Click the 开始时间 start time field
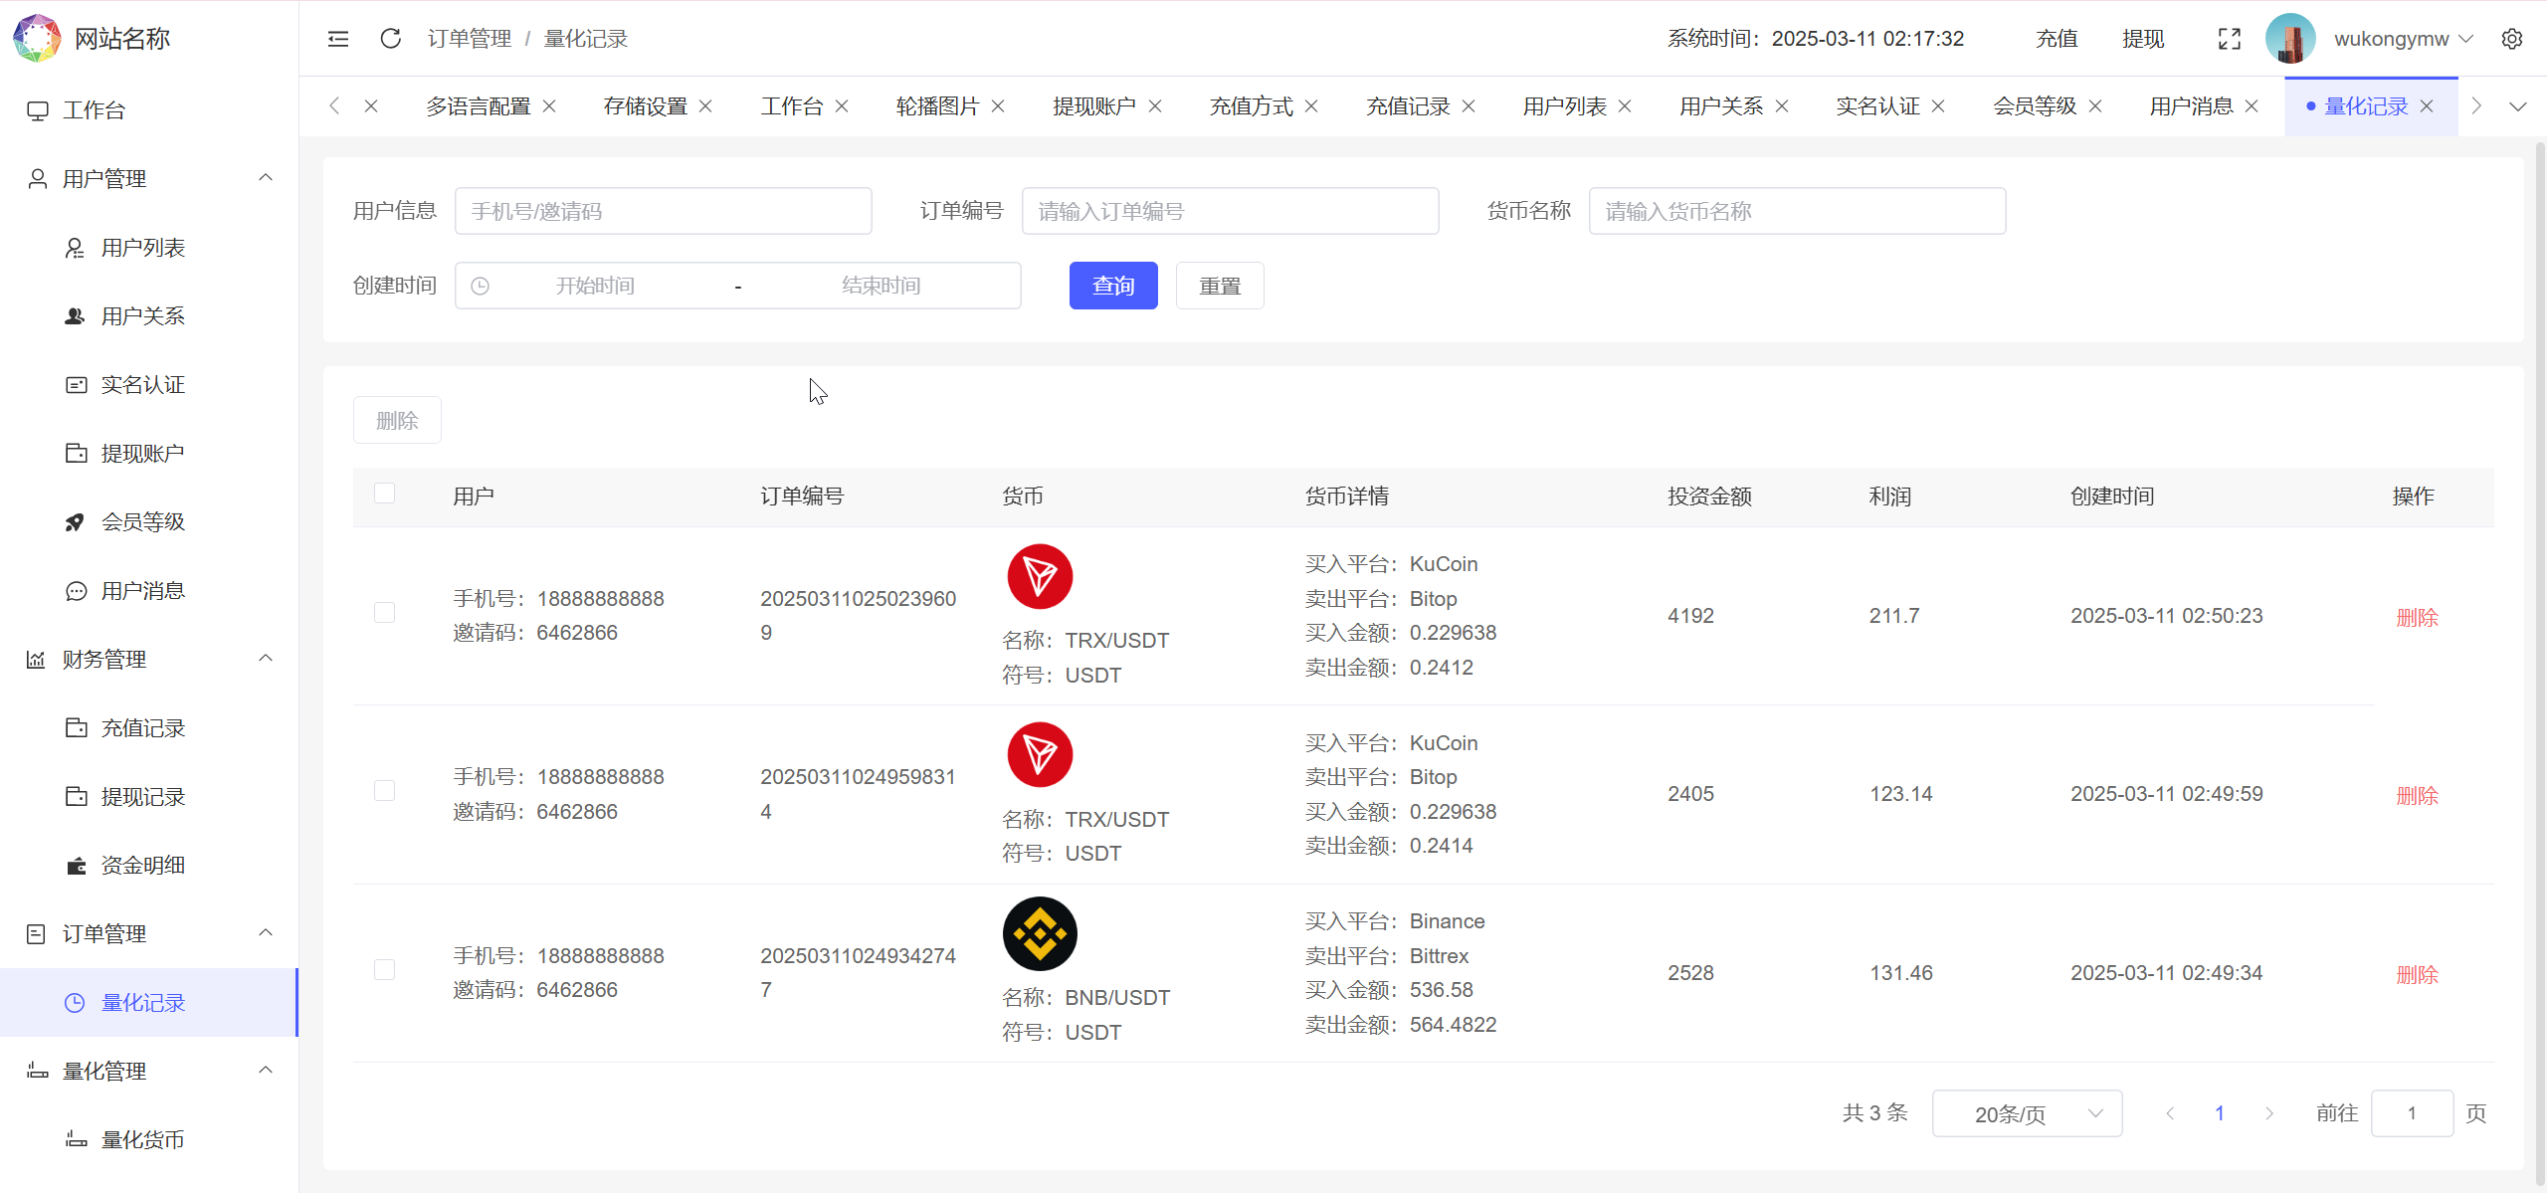 click(x=594, y=286)
